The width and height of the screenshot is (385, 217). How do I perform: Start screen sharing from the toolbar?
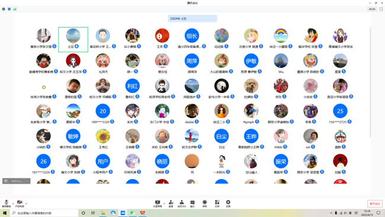pos(158,203)
